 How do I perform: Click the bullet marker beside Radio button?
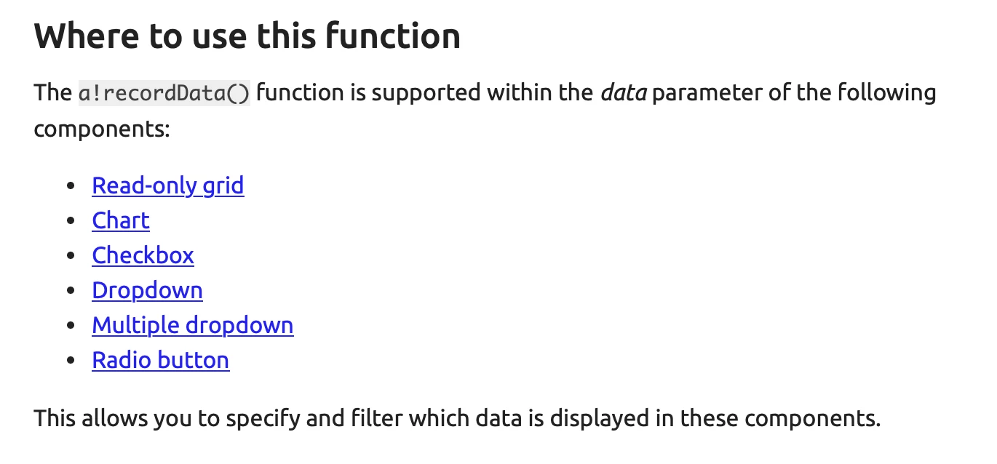pyautogui.click(x=71, y=361)
